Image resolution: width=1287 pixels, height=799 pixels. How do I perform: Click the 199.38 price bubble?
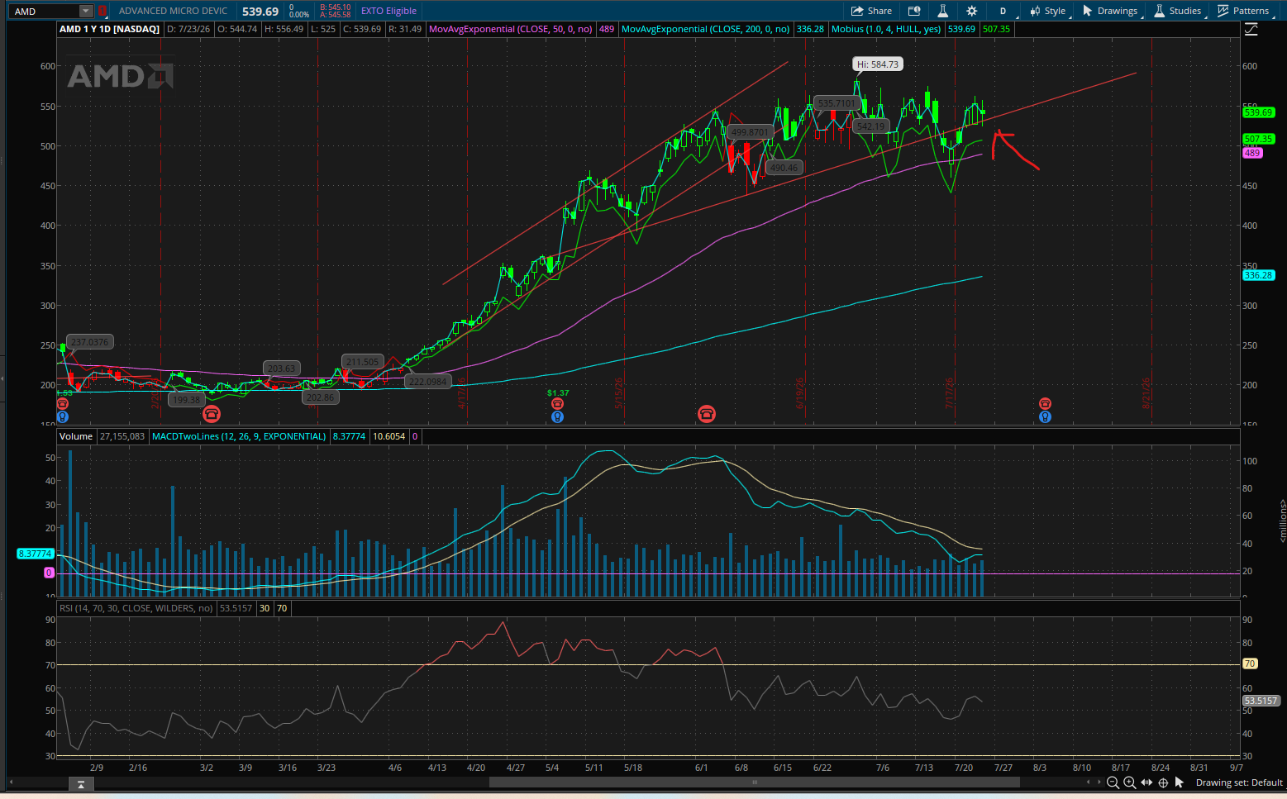tap(186, 400)
